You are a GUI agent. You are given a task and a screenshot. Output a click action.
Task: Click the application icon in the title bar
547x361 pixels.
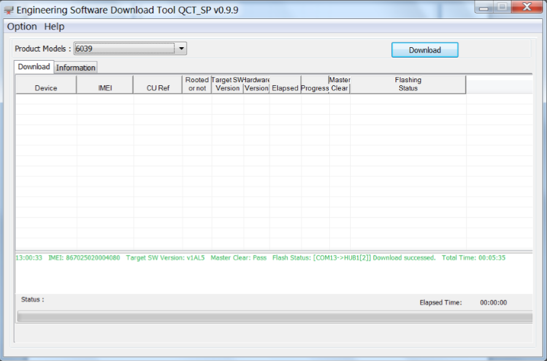tap(9, 10)
